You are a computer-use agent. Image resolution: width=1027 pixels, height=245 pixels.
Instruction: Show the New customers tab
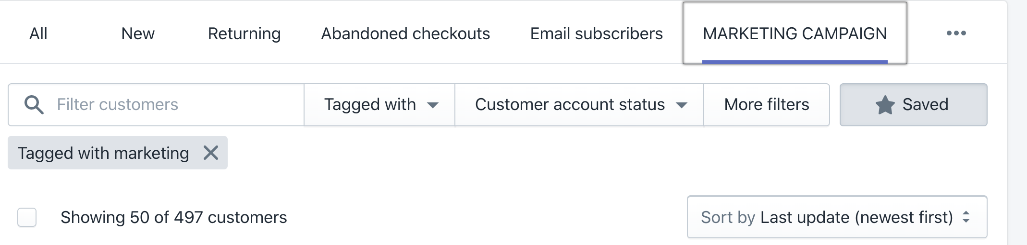tap(138, 33)
